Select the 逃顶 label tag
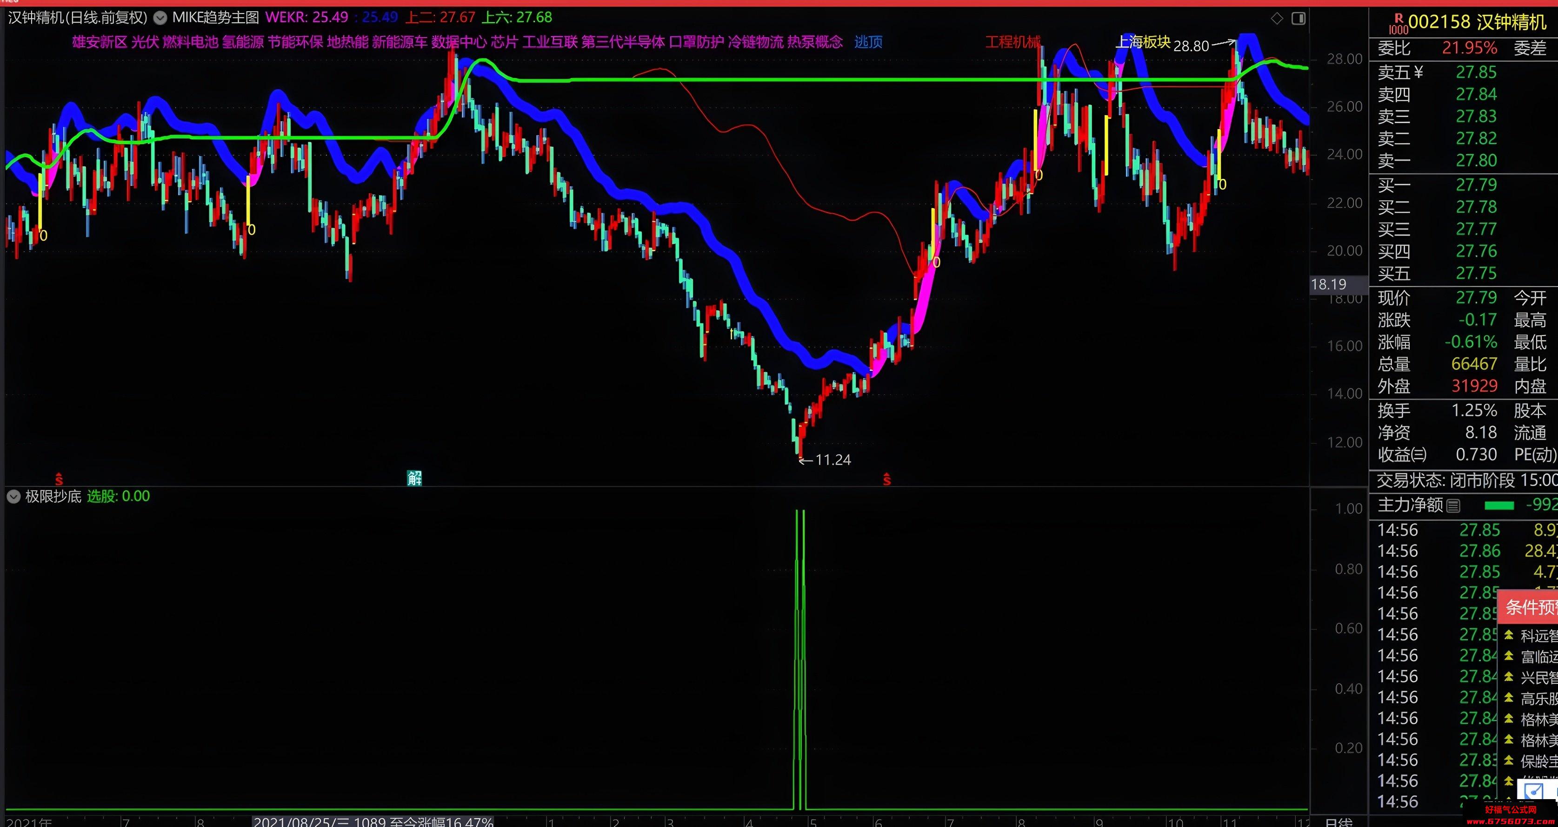Screen dimensions: 1558x827 point(868,42)
